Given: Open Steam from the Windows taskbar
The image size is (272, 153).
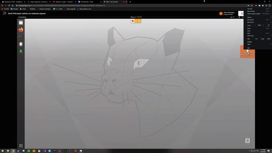Looking at the screenshot, I should pos(18,151).
